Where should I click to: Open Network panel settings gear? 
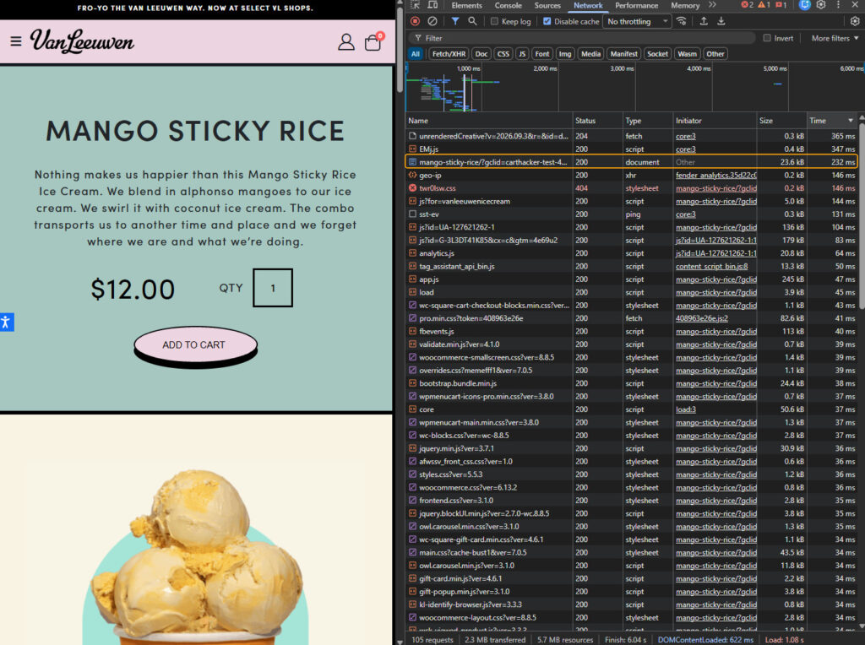855,21
